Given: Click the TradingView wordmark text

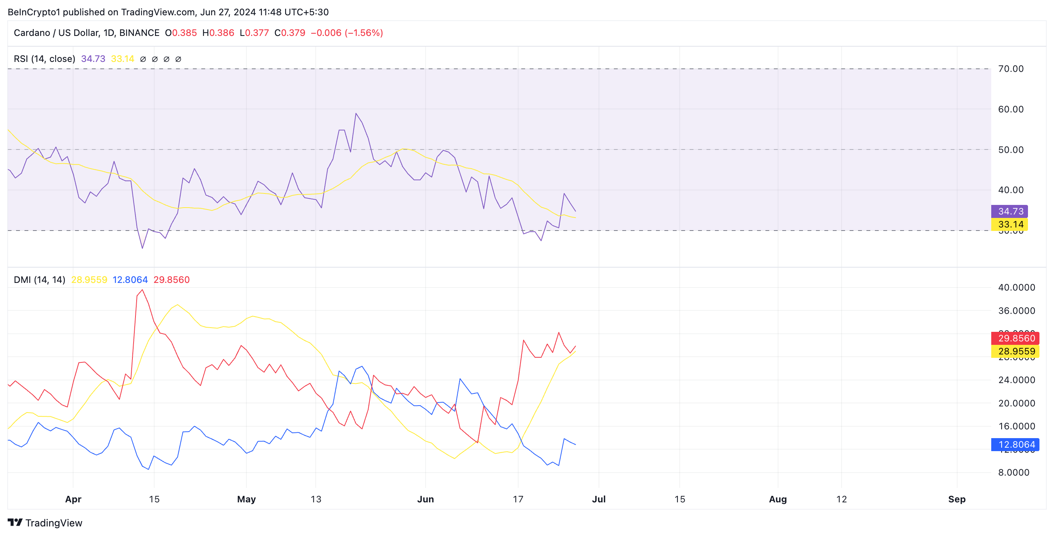Looking at the screenshot, I should (54, 523).
